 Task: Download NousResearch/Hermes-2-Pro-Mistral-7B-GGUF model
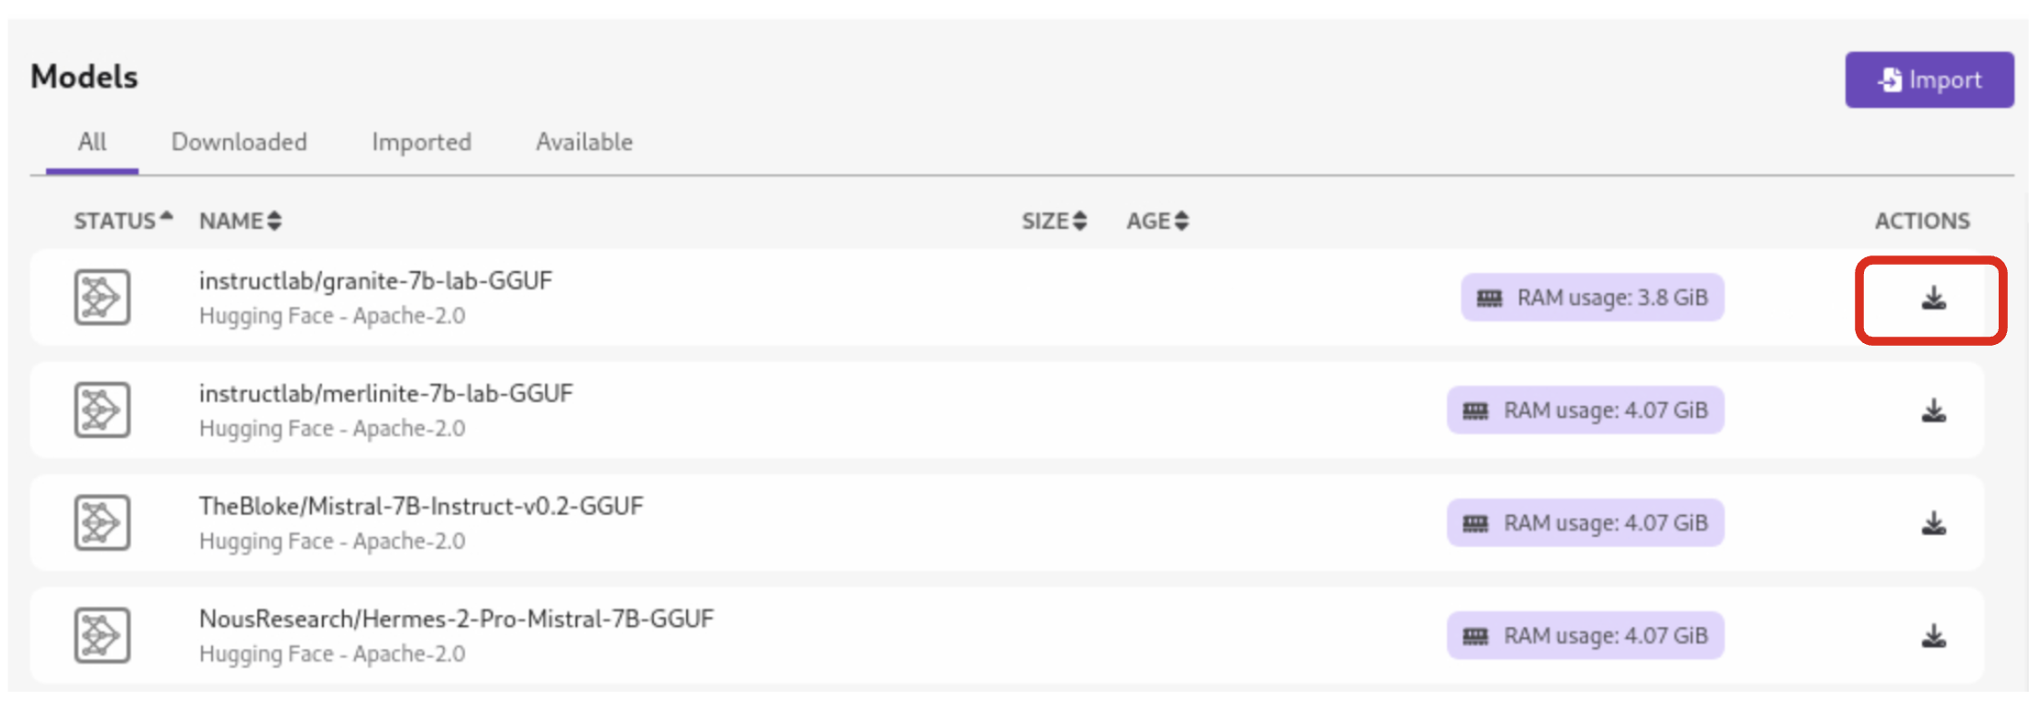pos(1933,636)
